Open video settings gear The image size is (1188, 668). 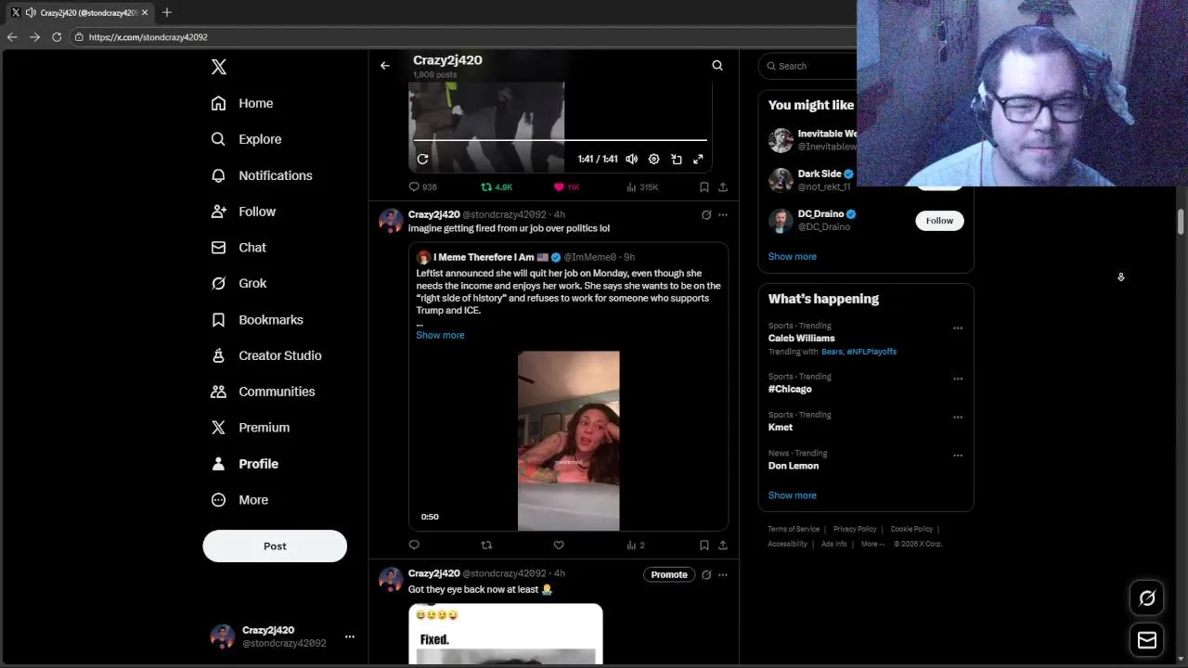click(x=654, y=160)
